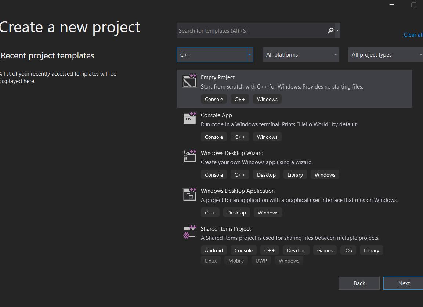Select the Linux tag under Shared Items Project
423x307 pixels.
pos(211,260)
